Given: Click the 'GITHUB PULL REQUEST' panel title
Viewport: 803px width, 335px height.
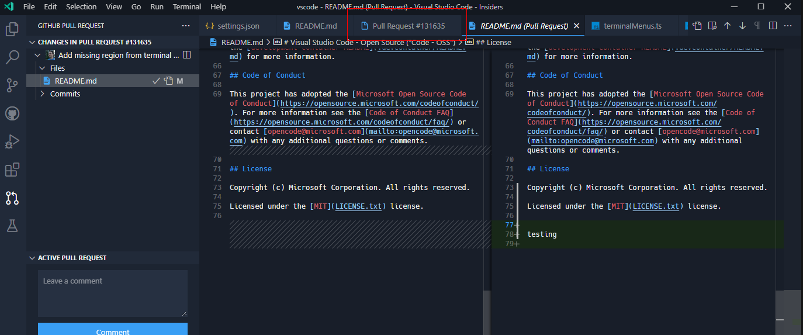Looking at the screenshot, I should click(x=71, y=26).
